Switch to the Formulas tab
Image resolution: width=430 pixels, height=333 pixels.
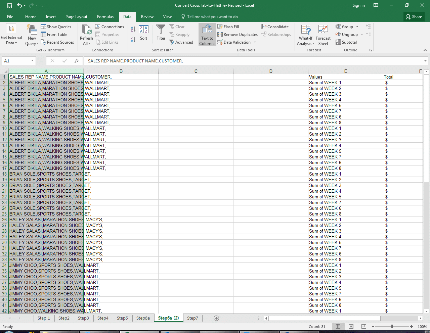[x=105, y=17]
